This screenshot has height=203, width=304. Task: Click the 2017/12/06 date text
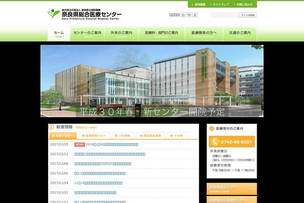[59, 164]
